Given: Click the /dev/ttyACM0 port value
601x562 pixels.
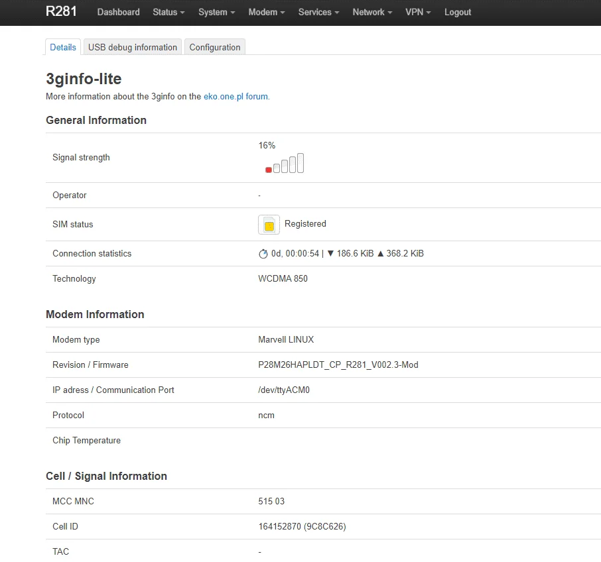Looking at the screenshot, I should tap(284, 390).
